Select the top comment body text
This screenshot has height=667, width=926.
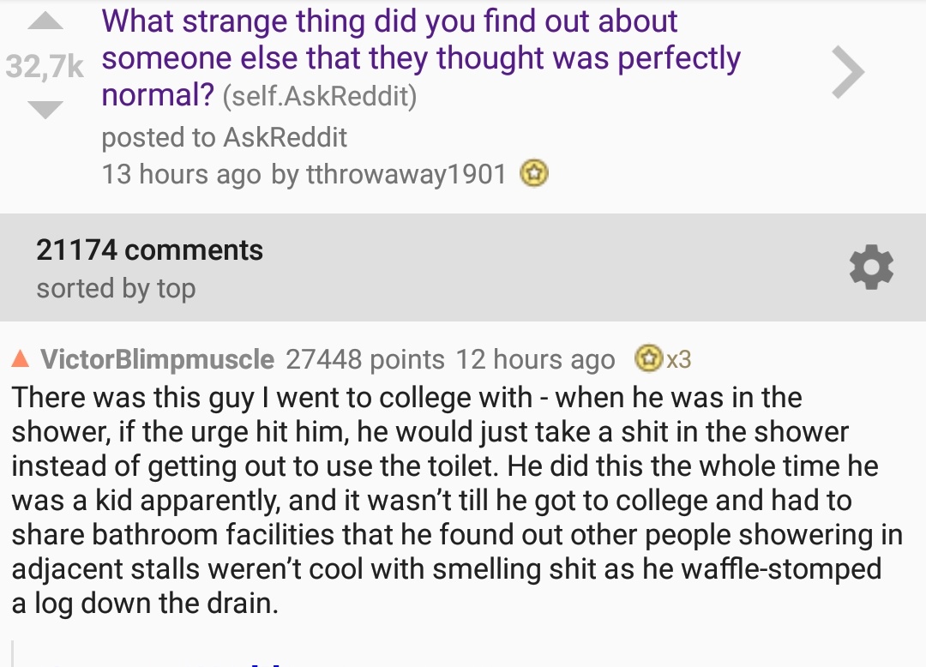coord(457,500)
